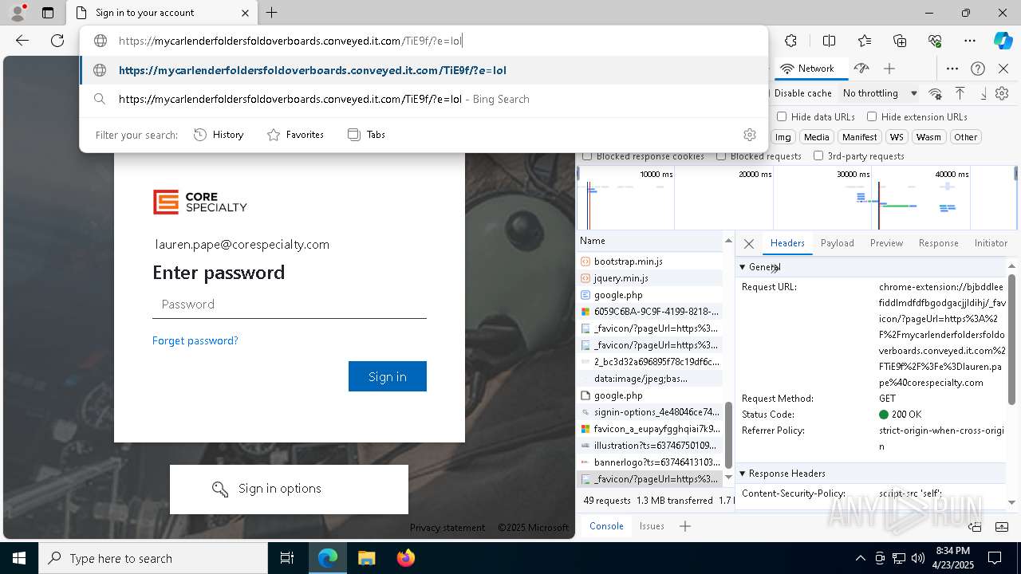Screen dimensions: 1021x574
Task: Switch to the Console drawer tab
Action: coord(606,526)
